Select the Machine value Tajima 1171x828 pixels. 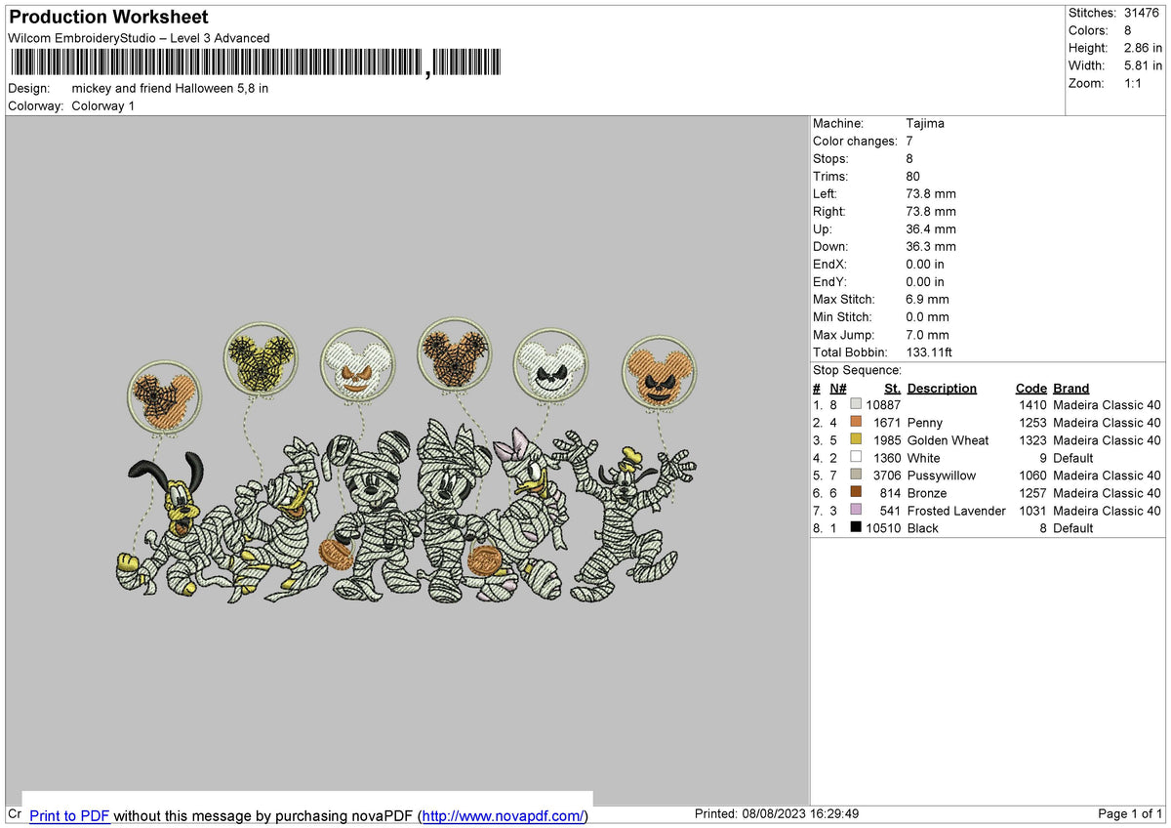click(x=925, y=123)
